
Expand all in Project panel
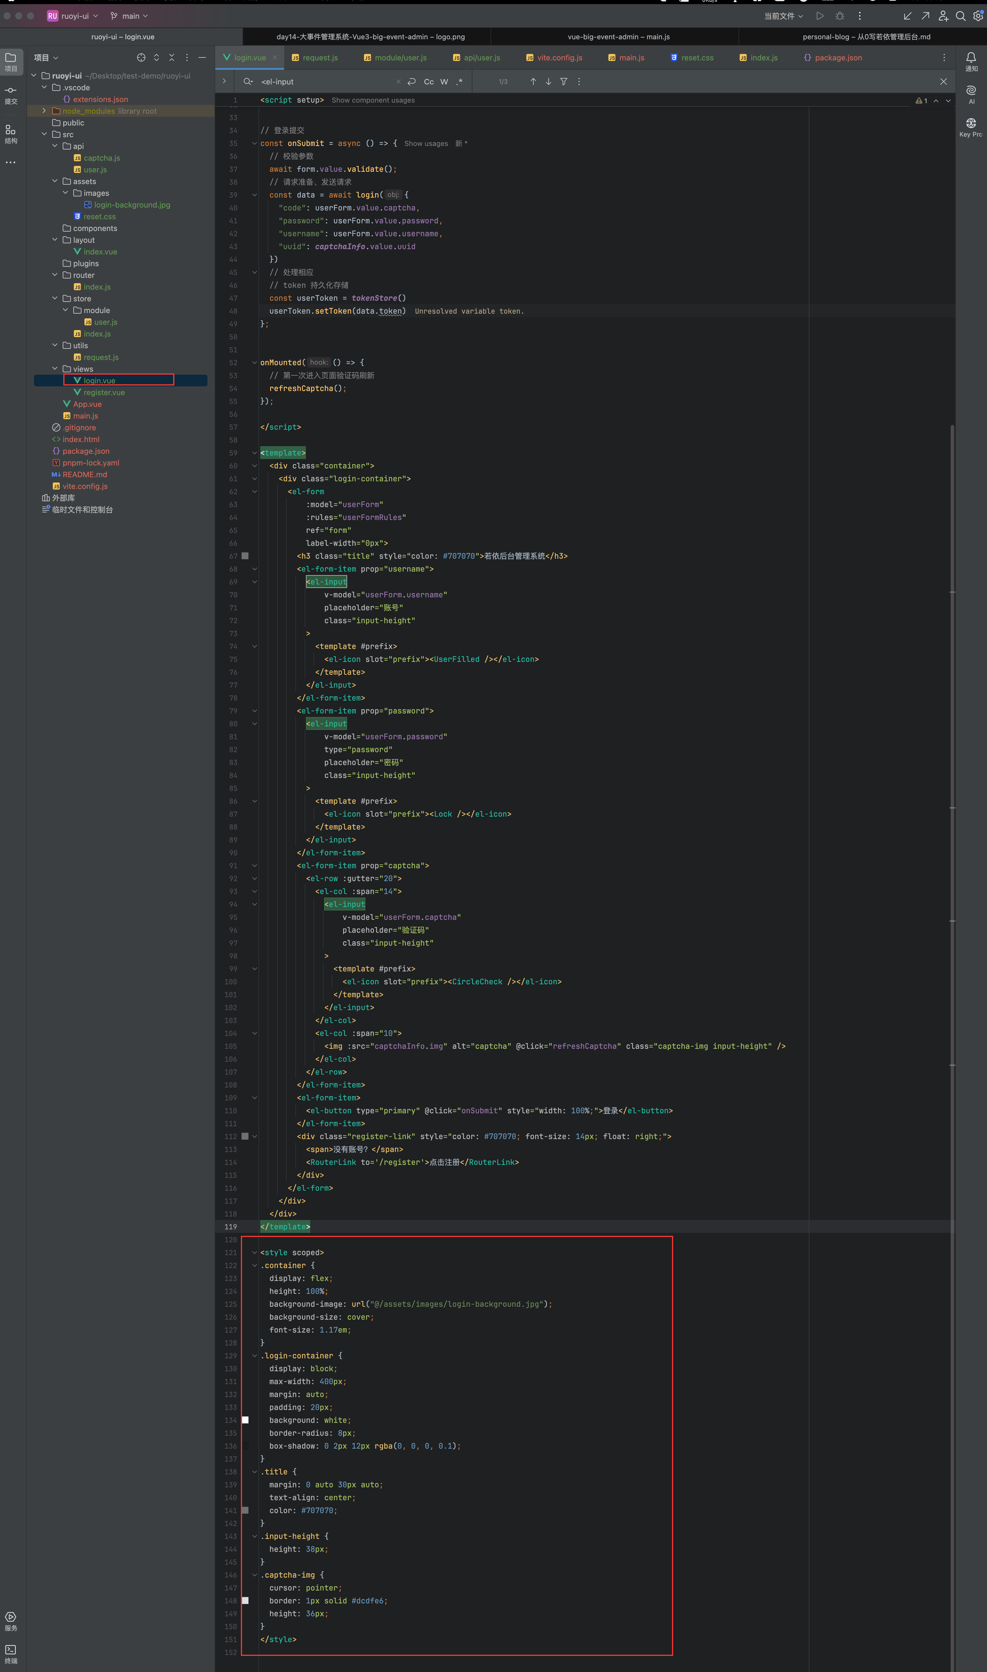(x=156, y=58)
